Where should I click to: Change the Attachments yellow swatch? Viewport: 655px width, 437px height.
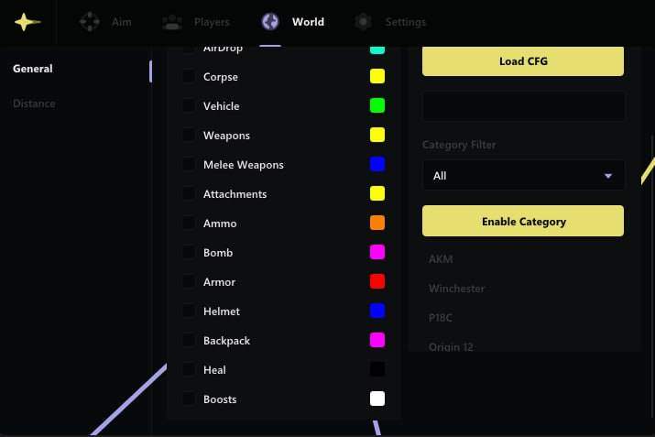coord(377,193)
